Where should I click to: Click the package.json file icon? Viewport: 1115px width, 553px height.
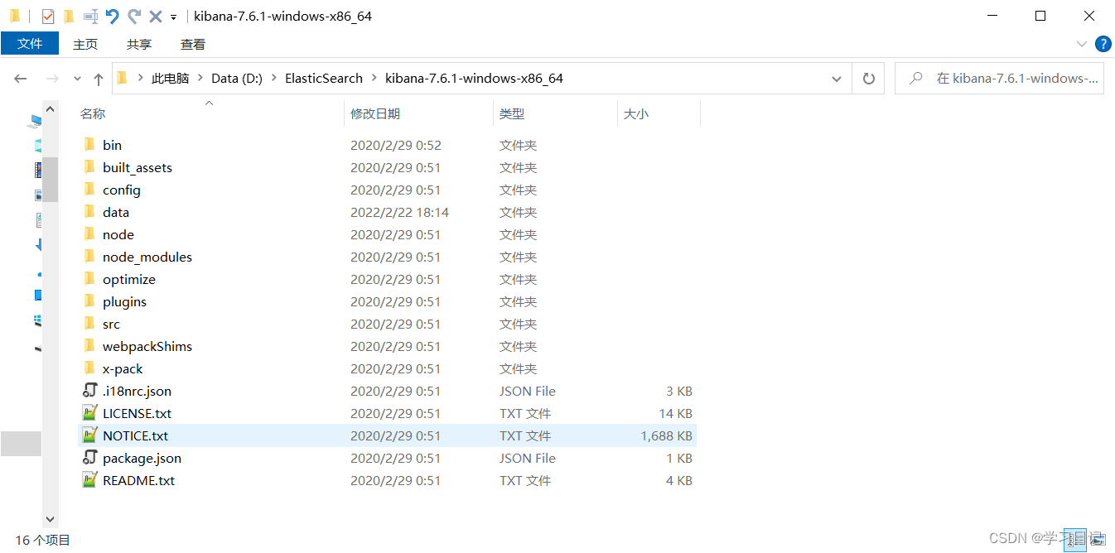coord(90,458)
